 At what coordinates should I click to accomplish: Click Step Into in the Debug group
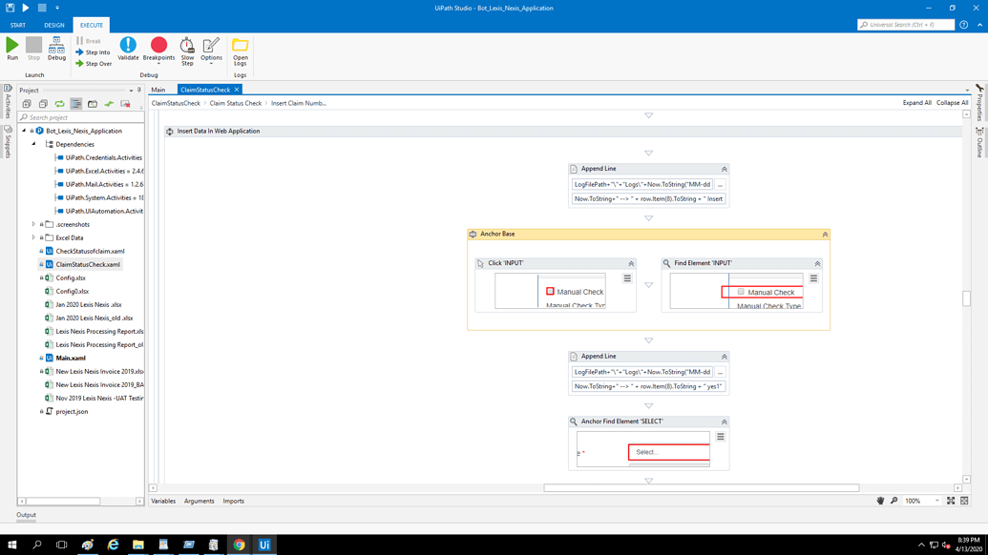[x=93, y=52]
